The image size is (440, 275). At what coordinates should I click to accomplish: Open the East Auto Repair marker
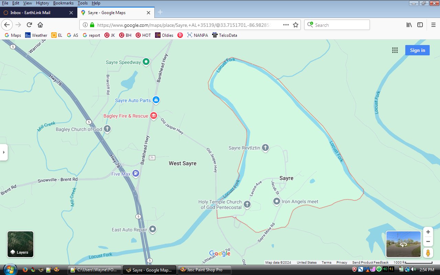click(153, 229)
